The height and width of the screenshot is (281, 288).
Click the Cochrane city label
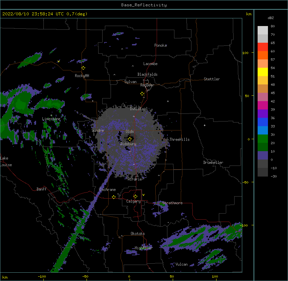pyautogui.click(x=108, y=190)
